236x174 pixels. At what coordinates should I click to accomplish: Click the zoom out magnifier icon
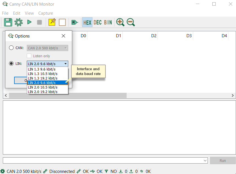point(131,22)
